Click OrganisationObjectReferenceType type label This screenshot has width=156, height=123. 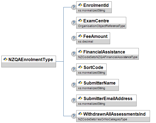click(x=101, y=26)
